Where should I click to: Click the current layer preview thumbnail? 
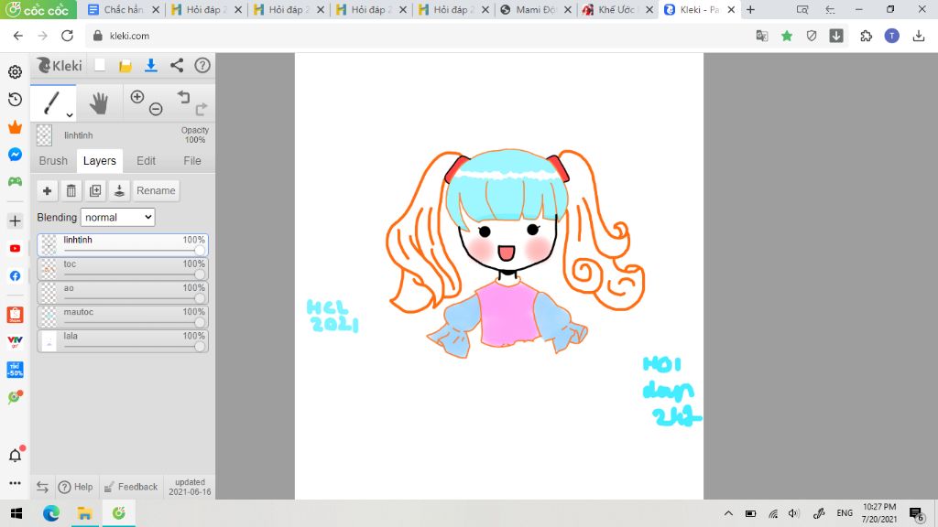coord(44,135)
